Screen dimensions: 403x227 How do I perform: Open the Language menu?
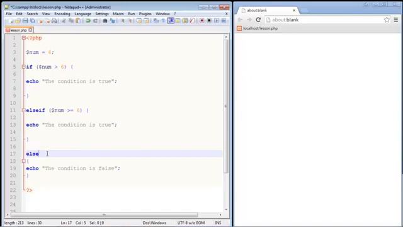(82, 14)
